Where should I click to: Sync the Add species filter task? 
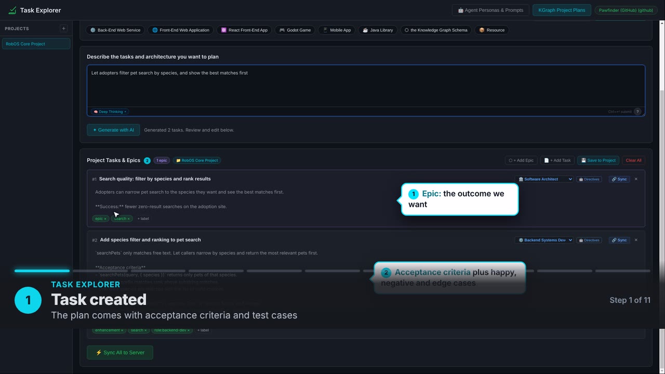point(619,240)
